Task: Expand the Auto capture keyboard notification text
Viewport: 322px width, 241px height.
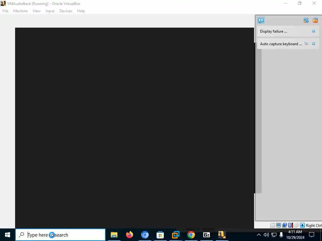Action: (281, 44)
